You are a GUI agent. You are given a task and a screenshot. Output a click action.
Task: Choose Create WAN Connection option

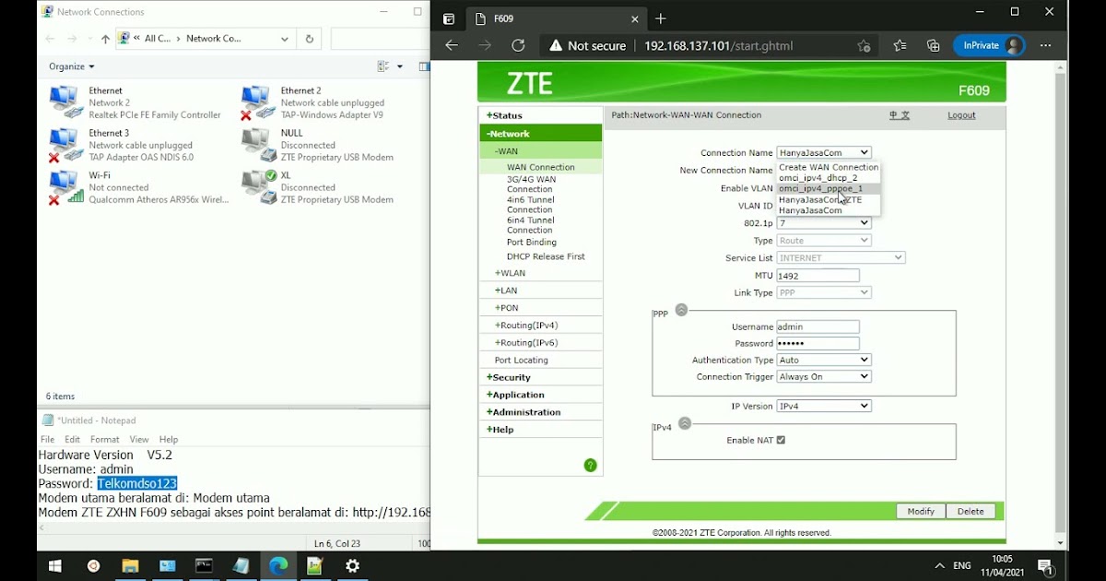click(829, 167)
